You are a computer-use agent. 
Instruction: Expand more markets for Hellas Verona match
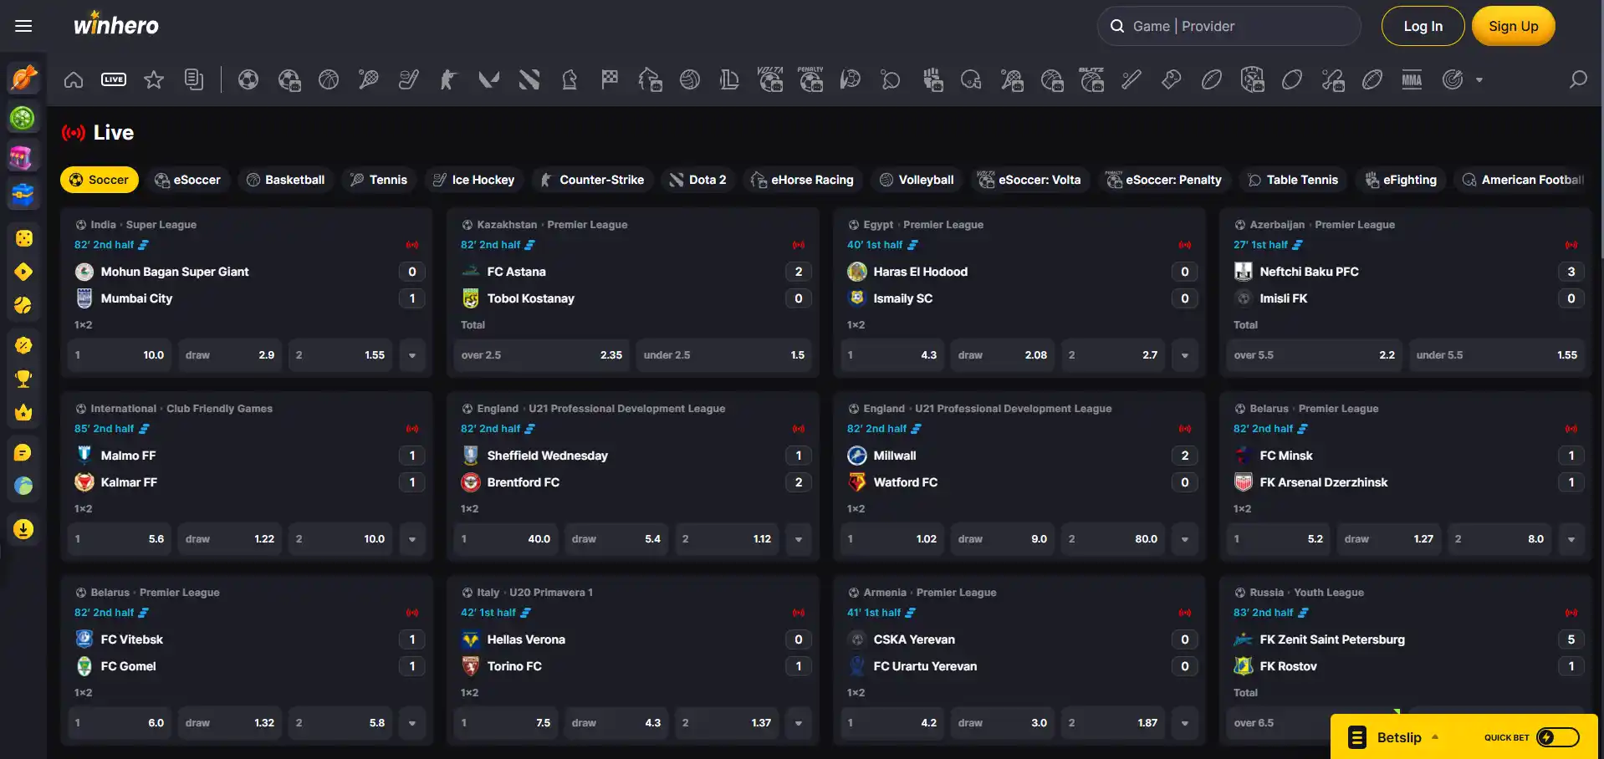[799, 723]
